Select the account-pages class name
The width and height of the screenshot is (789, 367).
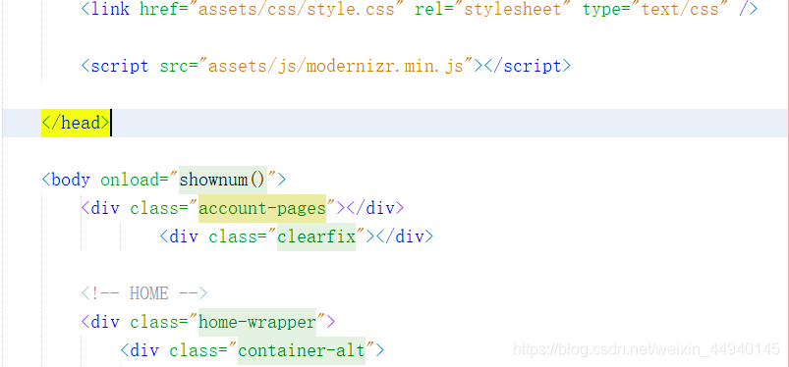pyautogui.click(x=262, y=208)
